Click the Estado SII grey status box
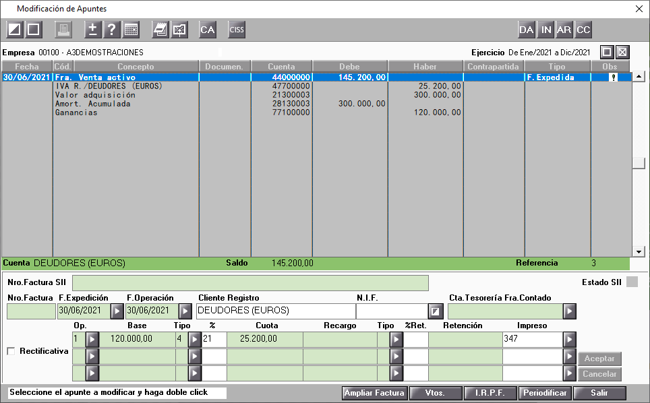This screenshot has width=650, height=403. coord(632,282)
